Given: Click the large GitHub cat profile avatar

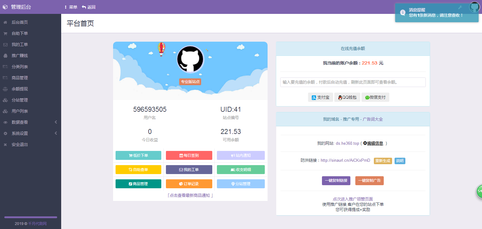Looking at the screenshot, I should tap(190, 59).
